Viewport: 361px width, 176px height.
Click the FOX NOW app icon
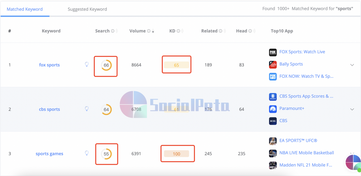[x=273, y=77]
